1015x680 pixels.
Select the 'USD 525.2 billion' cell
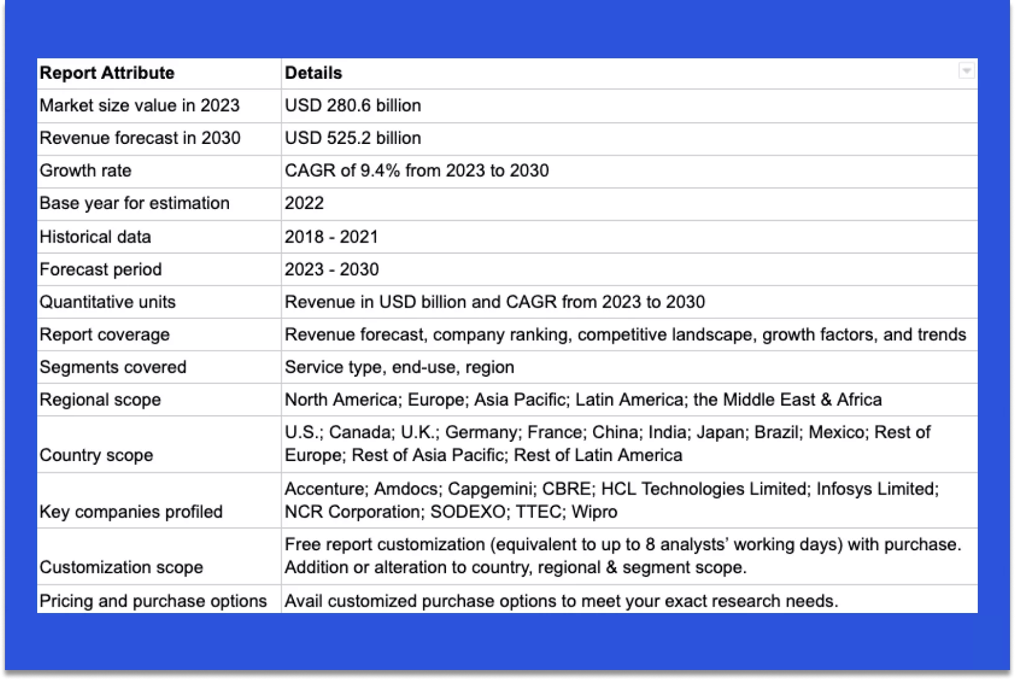(x=629, y=139)
